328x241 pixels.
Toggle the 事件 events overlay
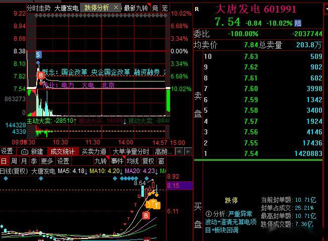(117, 161)
